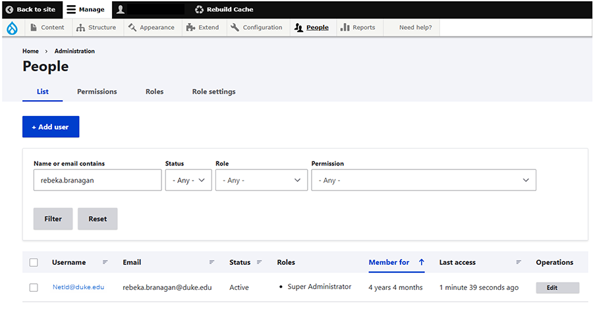Expand the Role filter dropdown
Screen dimensions: 593x309
pos(262,181)
